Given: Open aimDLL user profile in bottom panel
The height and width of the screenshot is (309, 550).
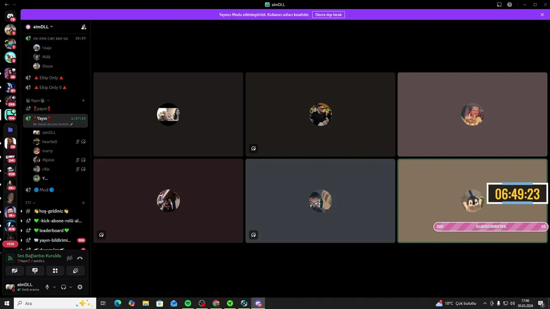Looking at the screenshot, I should pos(22,287).
